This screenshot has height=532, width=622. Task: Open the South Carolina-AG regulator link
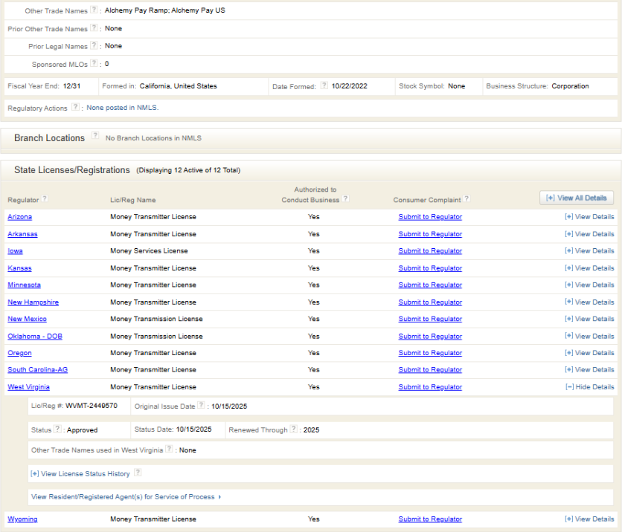[37, 370]
